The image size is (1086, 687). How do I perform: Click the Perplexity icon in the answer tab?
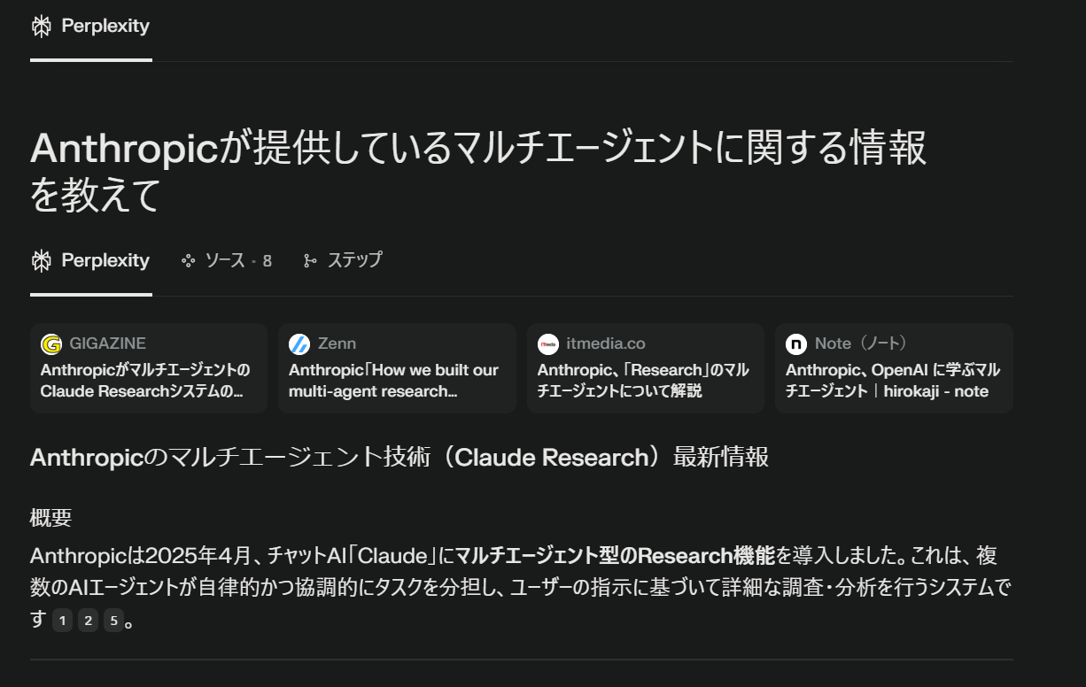pos(41,261)
